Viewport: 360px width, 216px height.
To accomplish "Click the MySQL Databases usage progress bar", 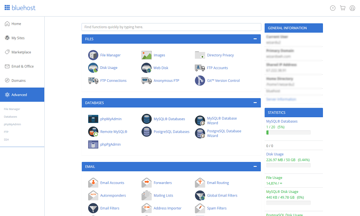I will click(288, 132).
